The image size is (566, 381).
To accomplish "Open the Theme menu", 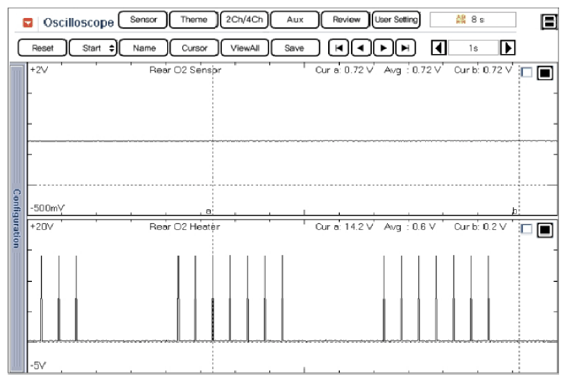I will pyautogui.click(x=194, y=20).
